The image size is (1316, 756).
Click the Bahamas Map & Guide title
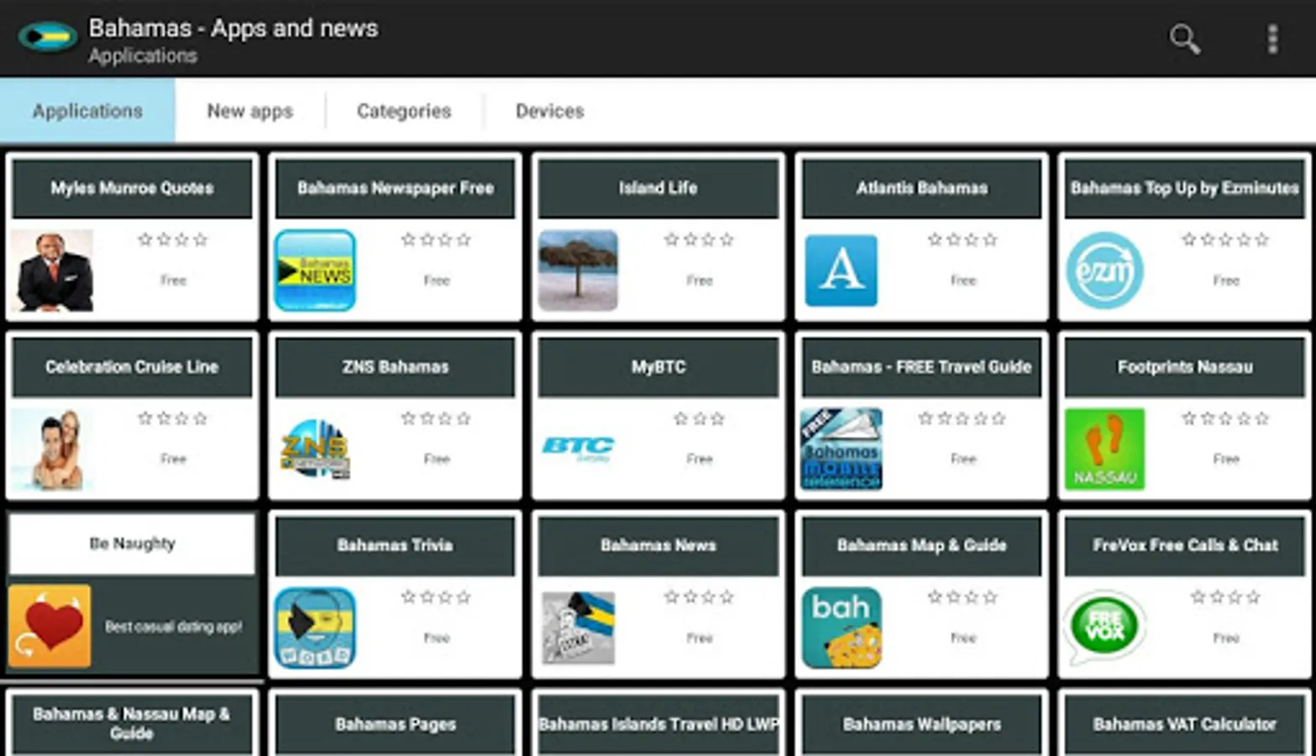click(x=921, y=546)
